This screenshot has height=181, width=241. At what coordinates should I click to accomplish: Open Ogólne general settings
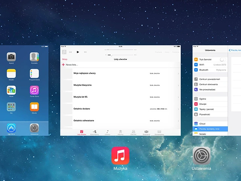tap(210, 99)
